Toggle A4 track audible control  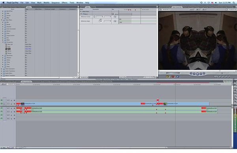click(2, 119)
